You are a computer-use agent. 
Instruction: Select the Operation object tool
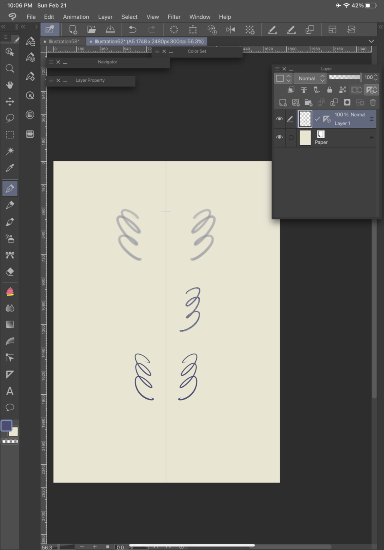coord(10,52)
